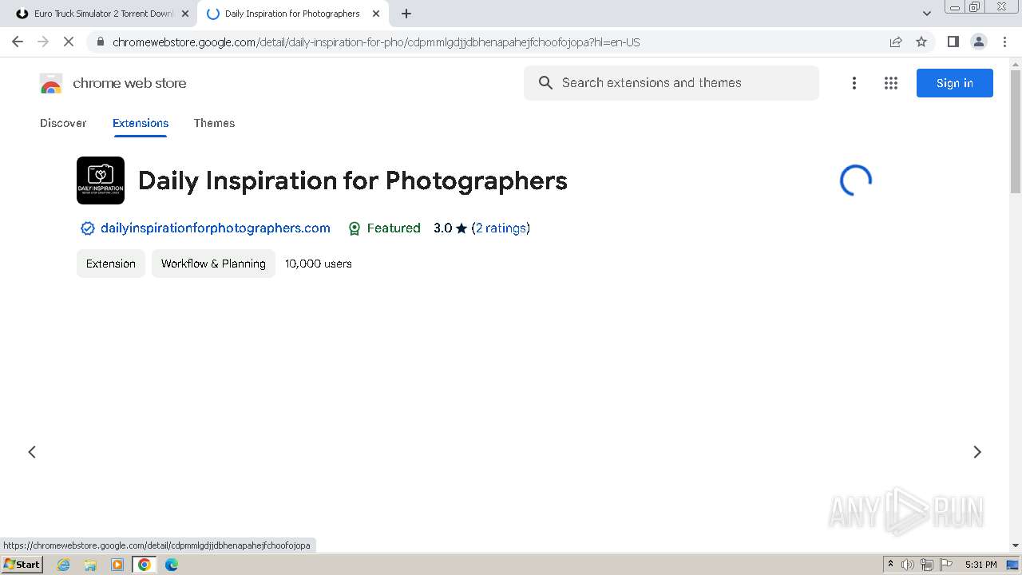Click the 5:31 PM clock
The height and width of the screenshot is (575, 1022).
pos(981,565)
